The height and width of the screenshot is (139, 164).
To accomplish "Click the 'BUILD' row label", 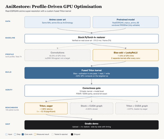I will (x=8, y=72).
